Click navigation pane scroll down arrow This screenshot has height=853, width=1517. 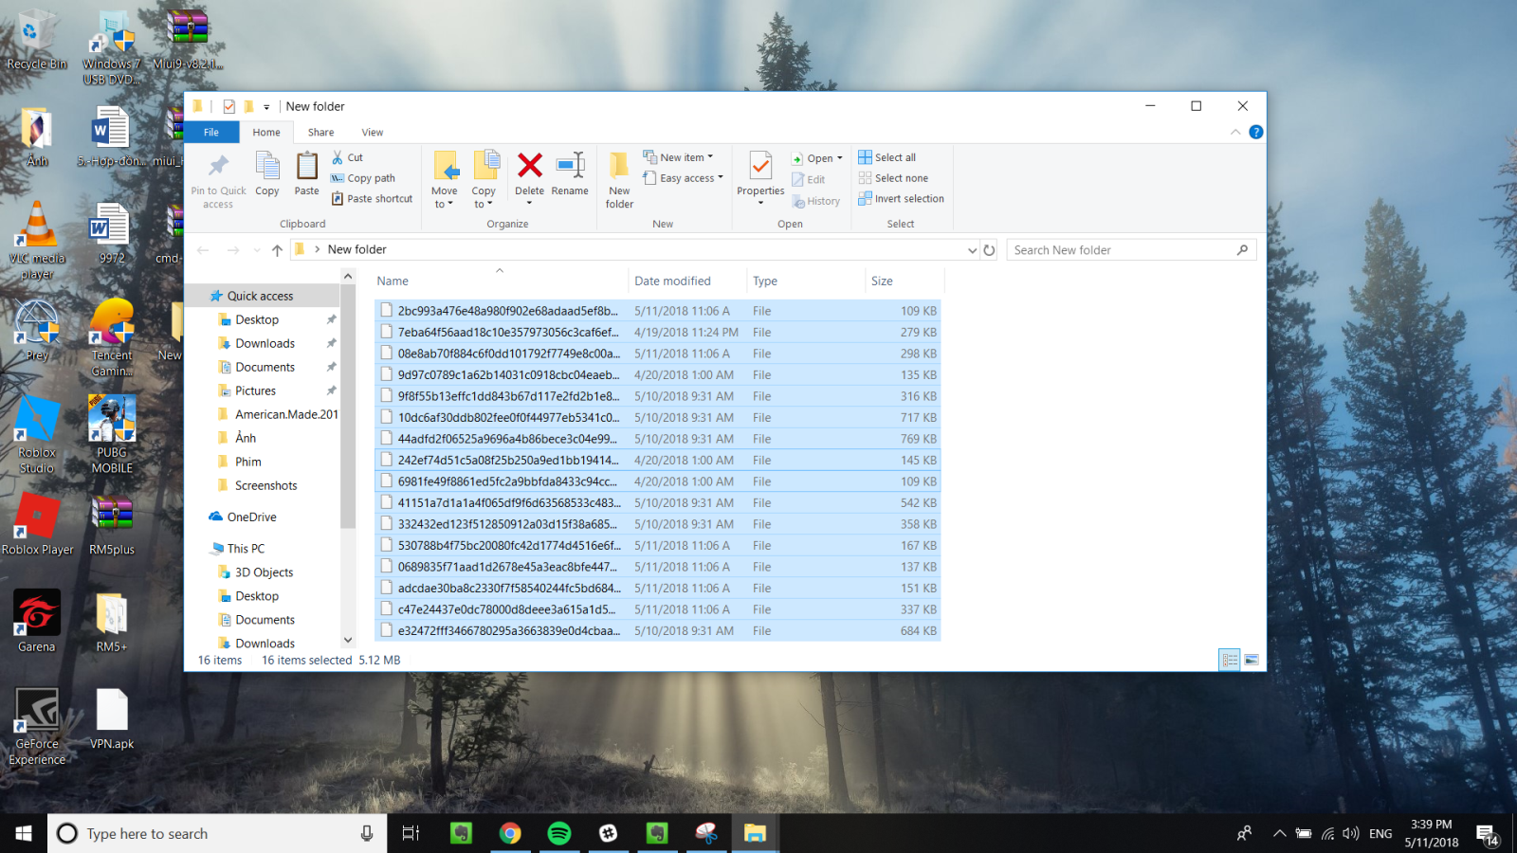point(348,641)
